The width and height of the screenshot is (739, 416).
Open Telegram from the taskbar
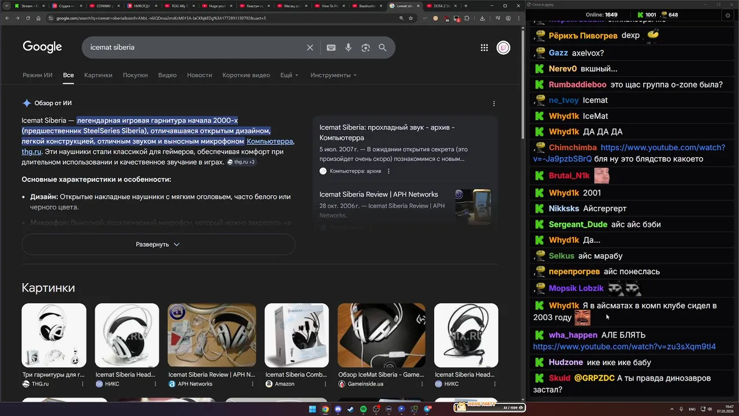coord(427,409)
